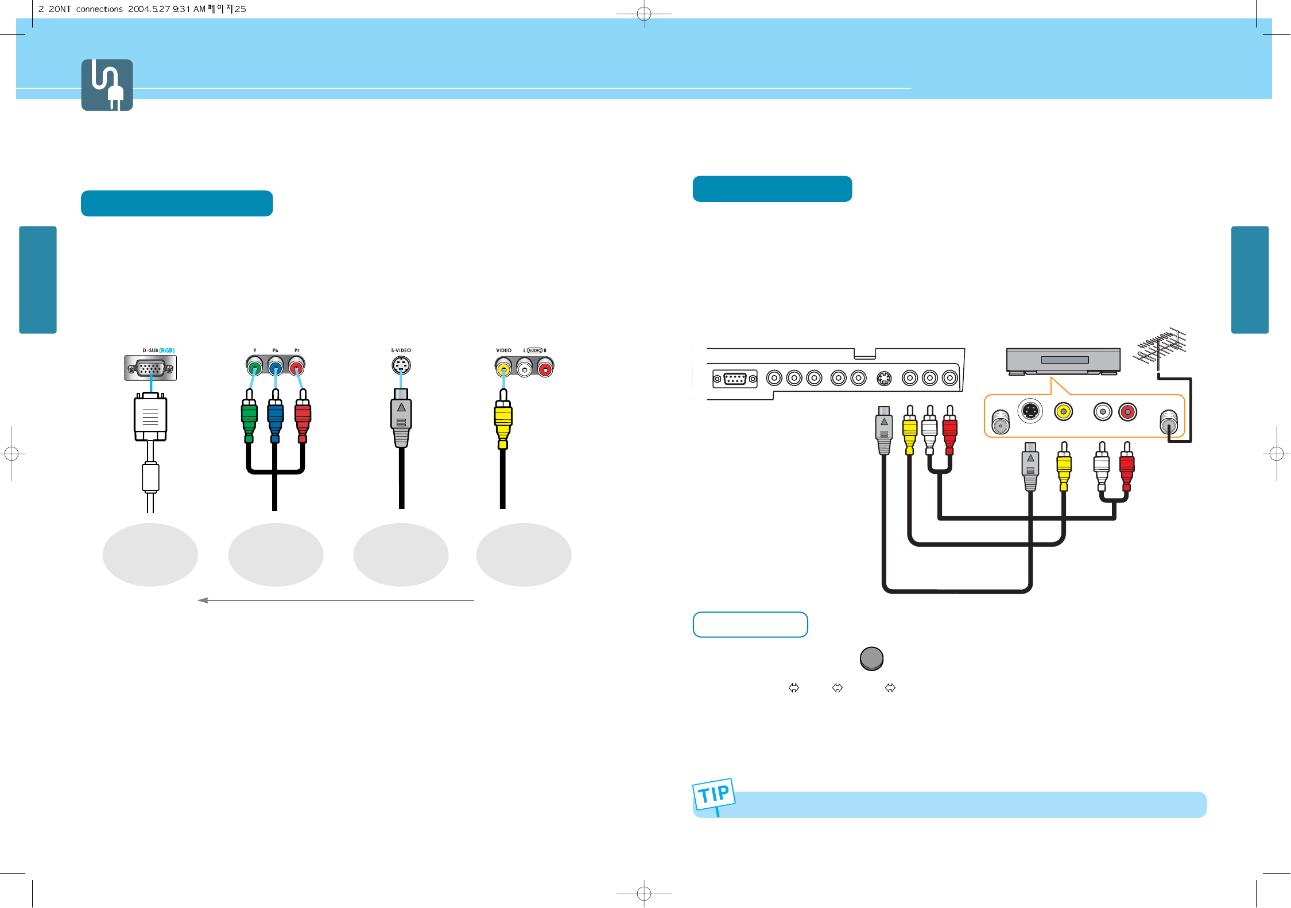Click the S-VIDEO jack under its label
The image size is (1291, 908).
coord(401,365)
